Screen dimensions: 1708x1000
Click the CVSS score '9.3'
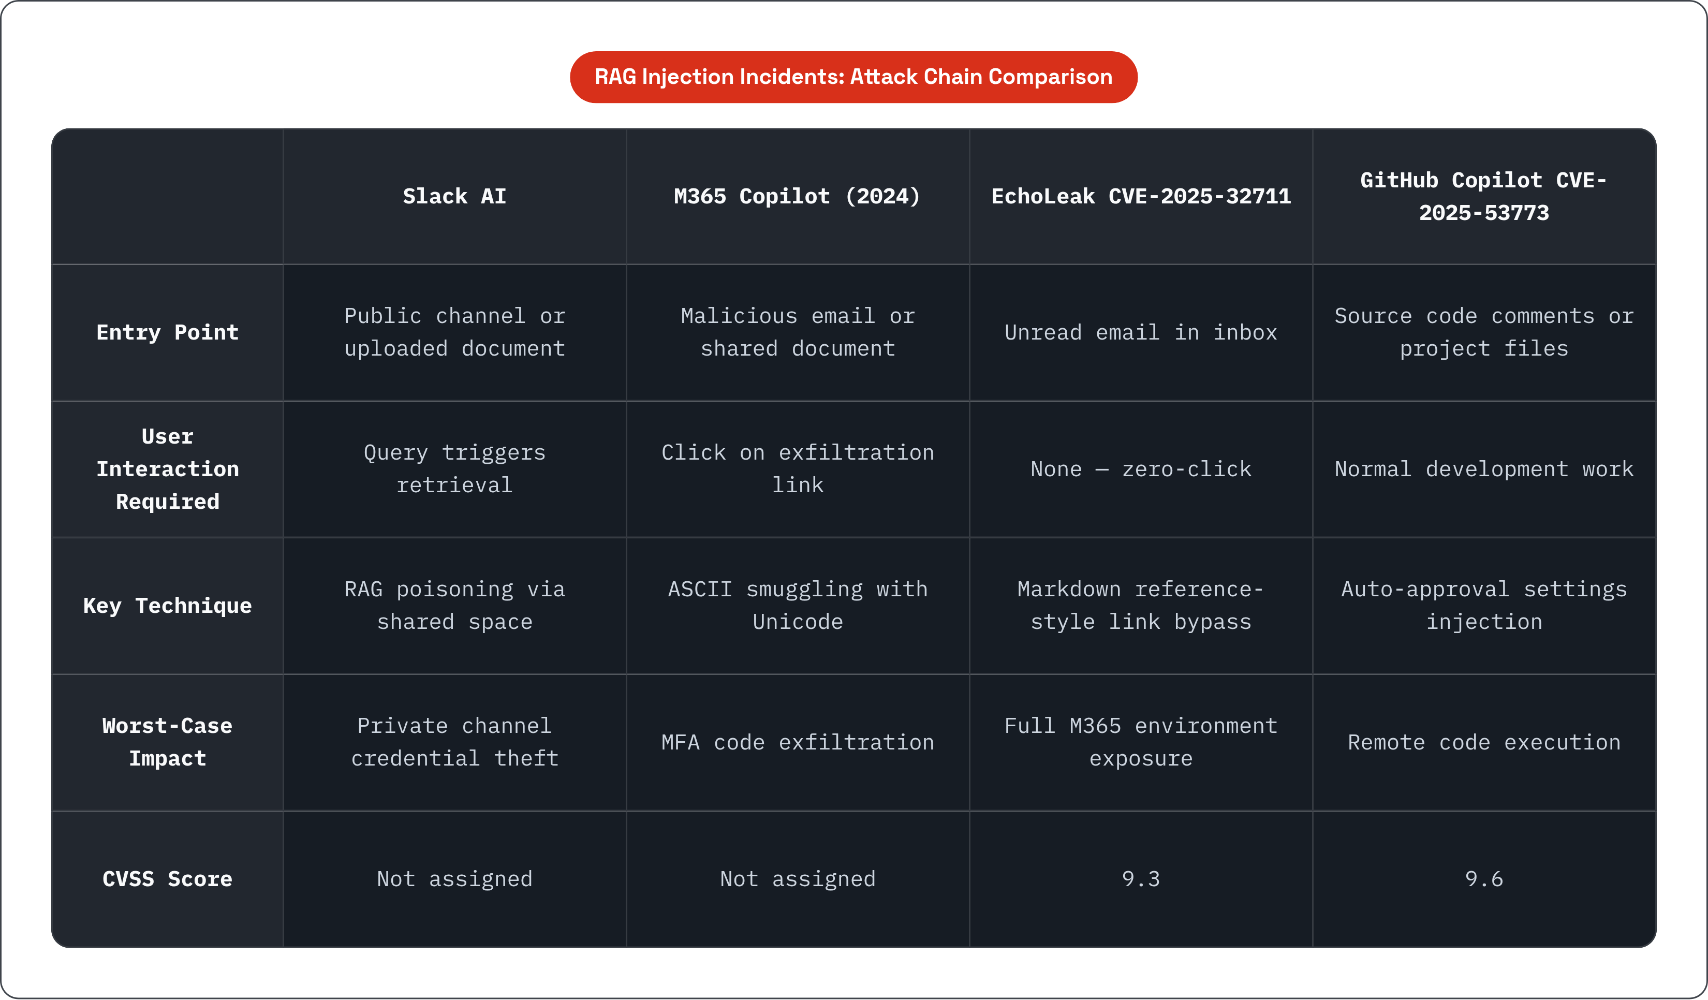pos(1141,879)
